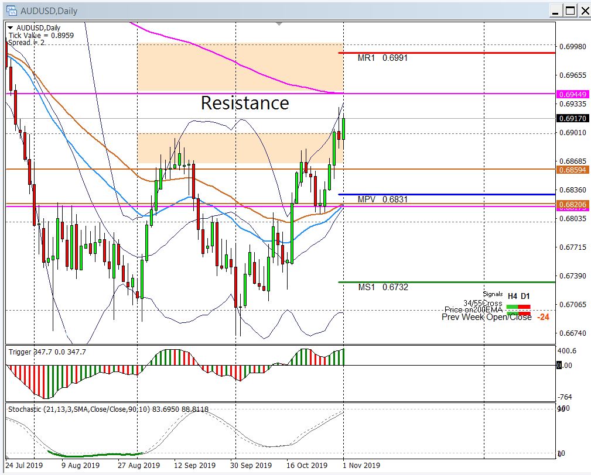
Task: Click the magenta 0.69449 price tag
Action: tap(573, 94)
